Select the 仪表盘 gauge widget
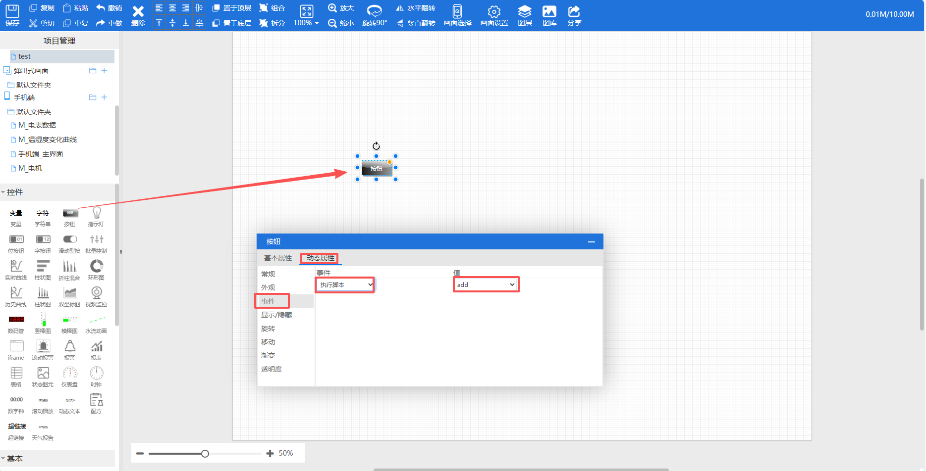 point(70,374)
